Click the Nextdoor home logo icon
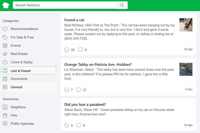Image resolution: width=200 pixels, height=133 pixels. [6, 5]
